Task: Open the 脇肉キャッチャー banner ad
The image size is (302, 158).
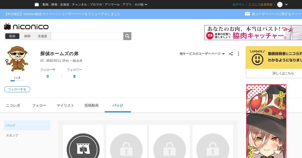Action: coord(253,33)
